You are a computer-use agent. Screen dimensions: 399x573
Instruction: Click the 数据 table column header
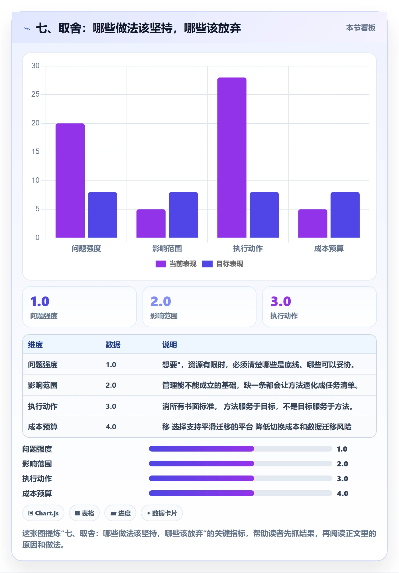tap(113, 345)
